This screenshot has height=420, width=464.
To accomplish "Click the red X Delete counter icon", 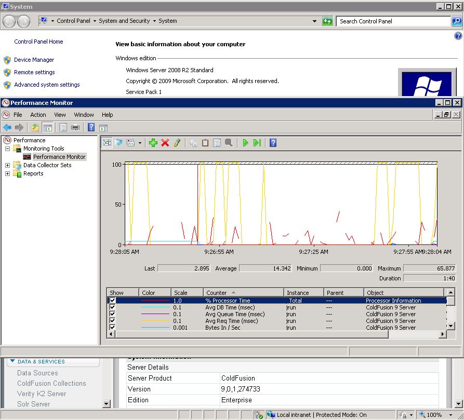I will [x=165, y=143].
